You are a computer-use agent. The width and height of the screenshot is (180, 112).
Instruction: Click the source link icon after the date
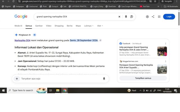pos(100,40)
